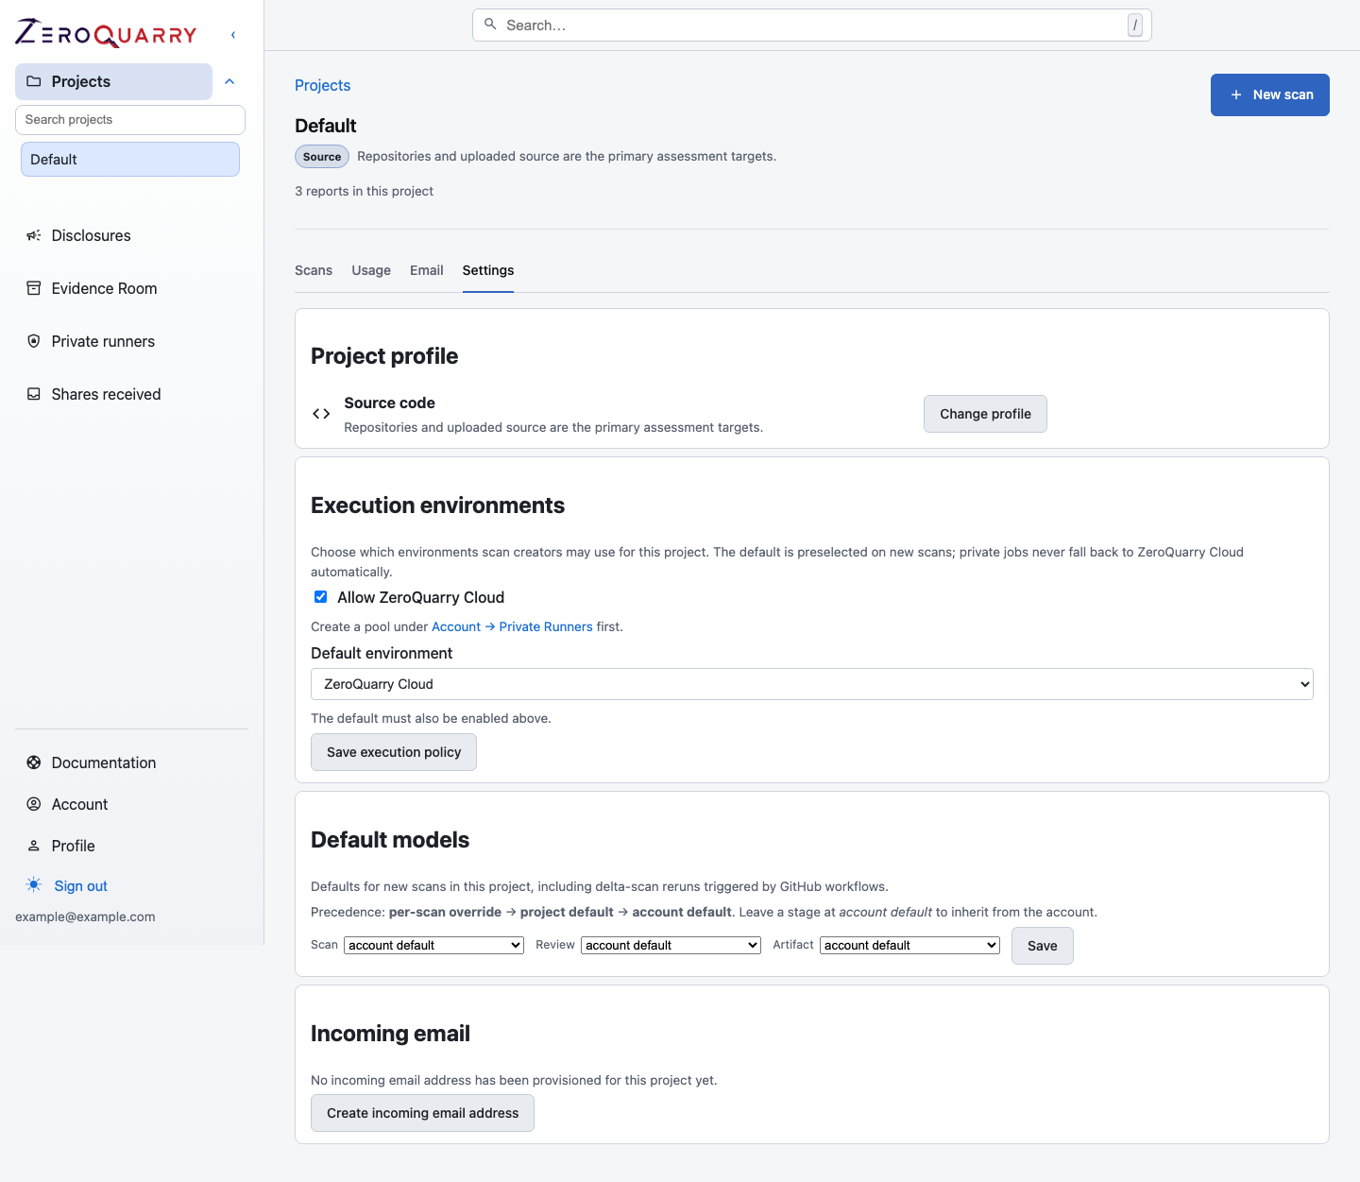
Task: Focus the Search projects field
Action: (x=130, y=120)
